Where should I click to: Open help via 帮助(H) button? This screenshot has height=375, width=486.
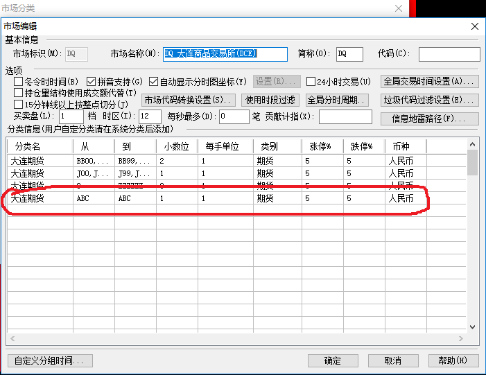click(453, 360)
